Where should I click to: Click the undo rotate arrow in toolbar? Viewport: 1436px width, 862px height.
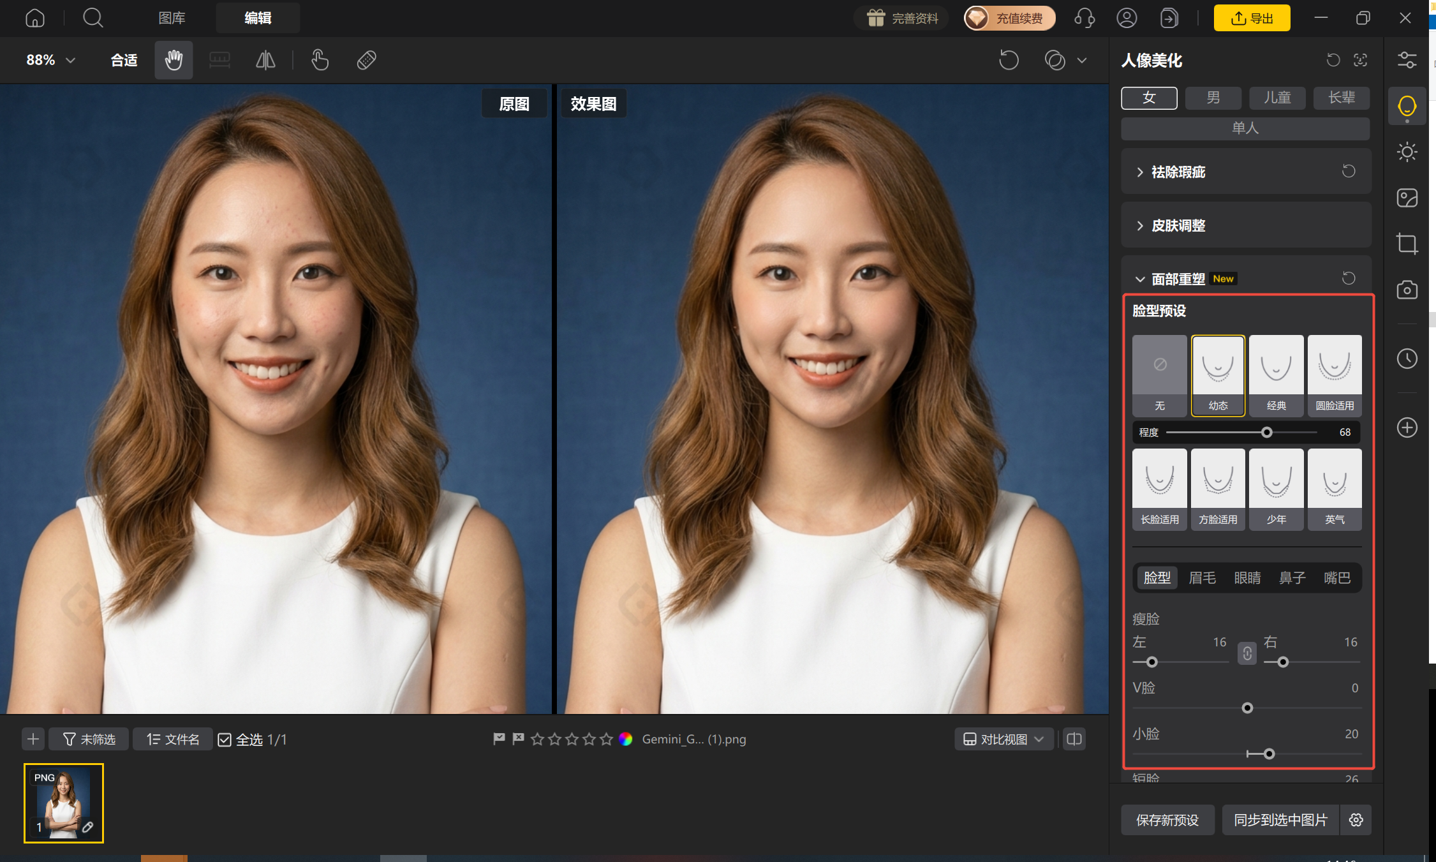pos(1009,60)
